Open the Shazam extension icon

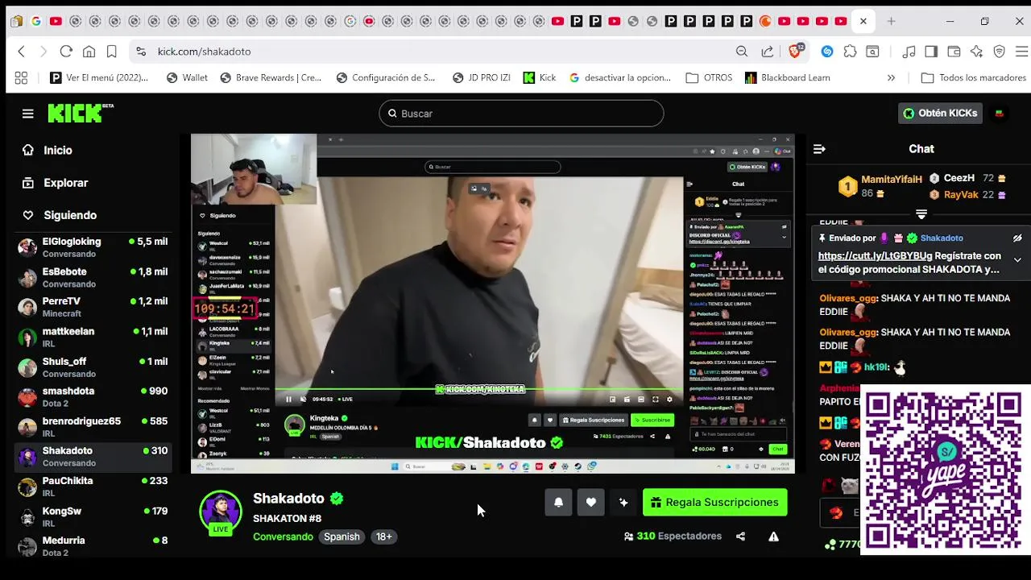827,52
